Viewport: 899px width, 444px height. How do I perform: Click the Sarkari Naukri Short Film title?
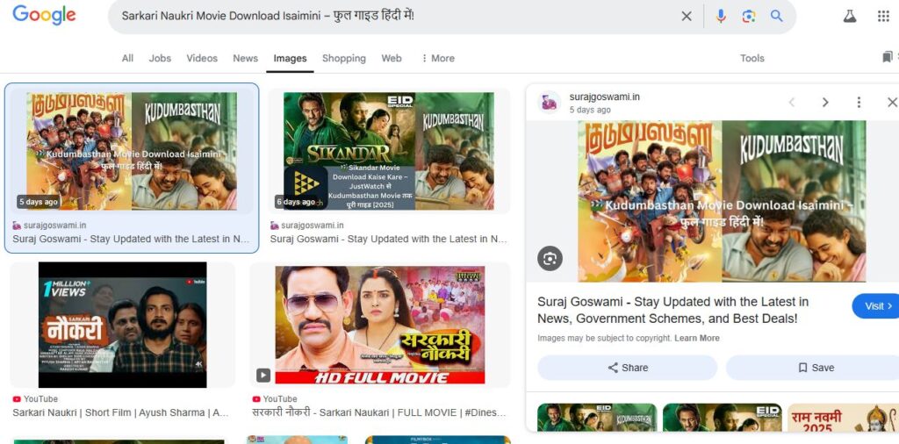(x=121, y=412)
